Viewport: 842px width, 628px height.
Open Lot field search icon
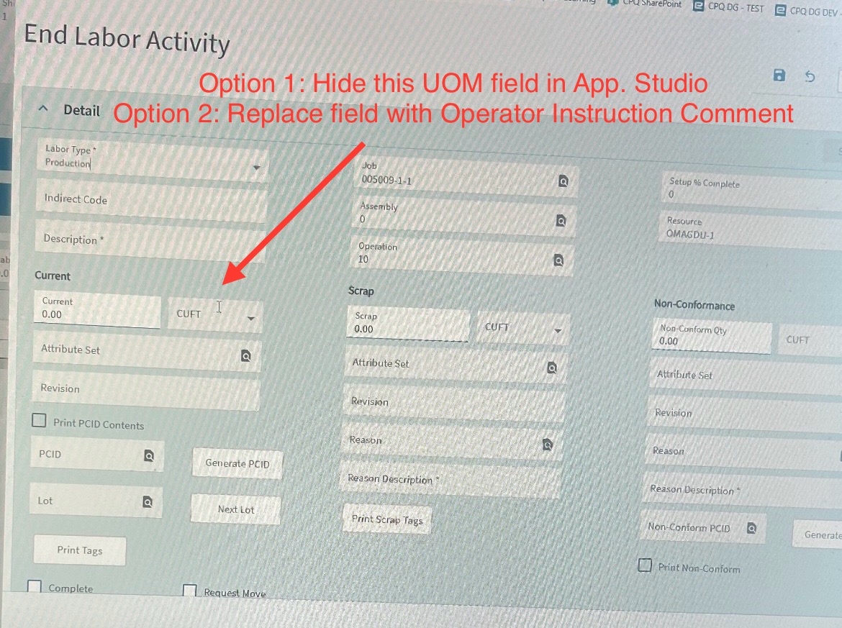[x=147, y=502]
